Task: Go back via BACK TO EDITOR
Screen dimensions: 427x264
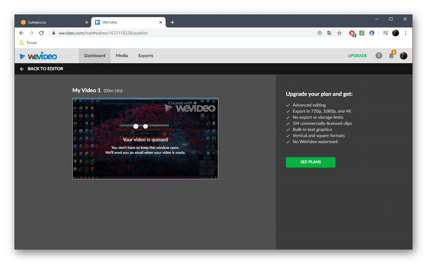Action: point(41,69)
